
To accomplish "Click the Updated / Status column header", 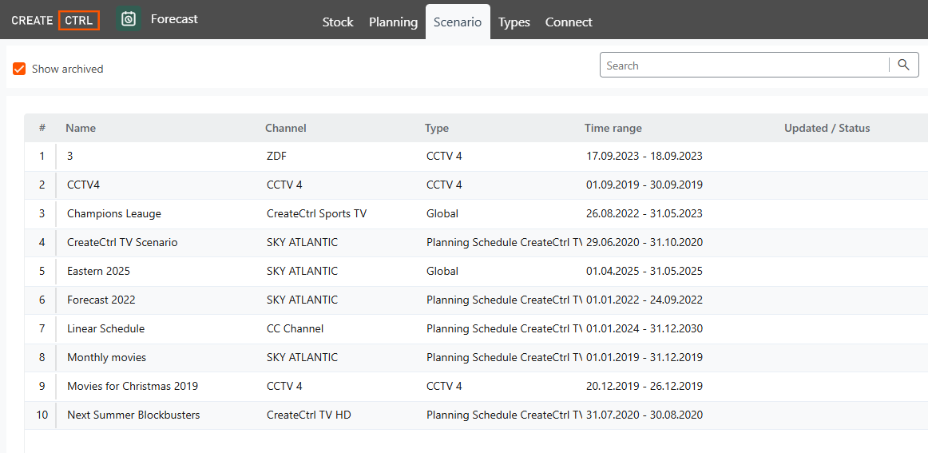I will 827,128.
